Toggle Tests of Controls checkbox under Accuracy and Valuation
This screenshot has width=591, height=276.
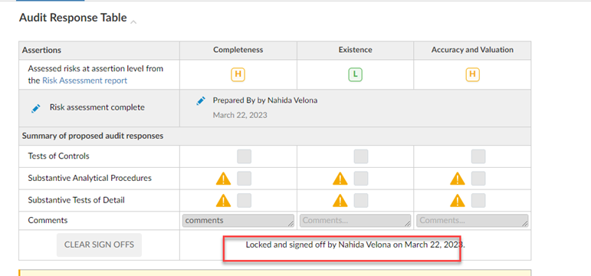click(478, 156)
